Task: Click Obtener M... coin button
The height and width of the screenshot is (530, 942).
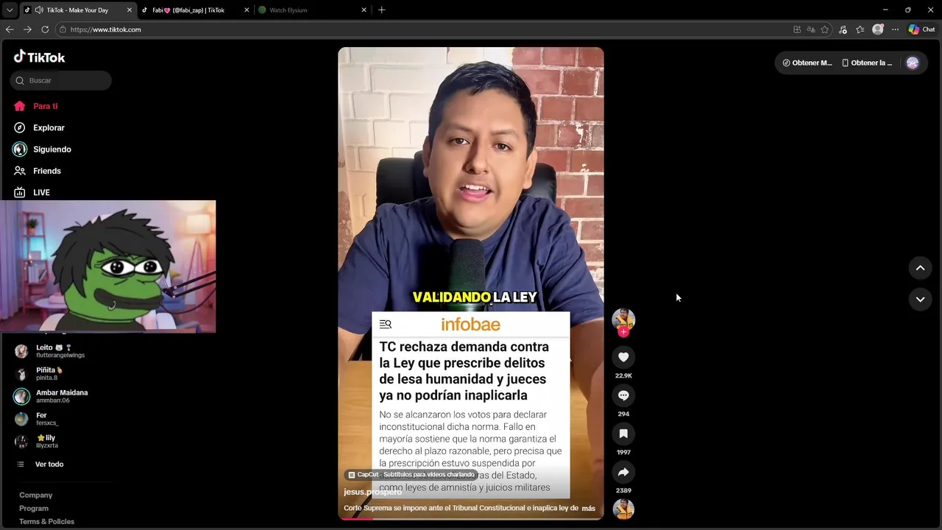Action: coord(807,63)
